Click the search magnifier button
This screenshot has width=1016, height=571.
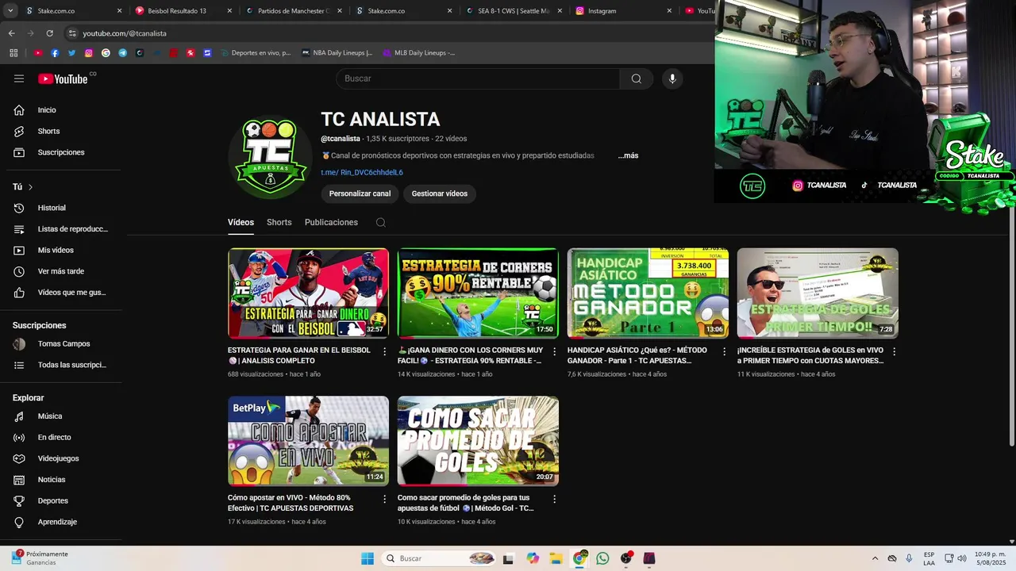pos(637,79)
